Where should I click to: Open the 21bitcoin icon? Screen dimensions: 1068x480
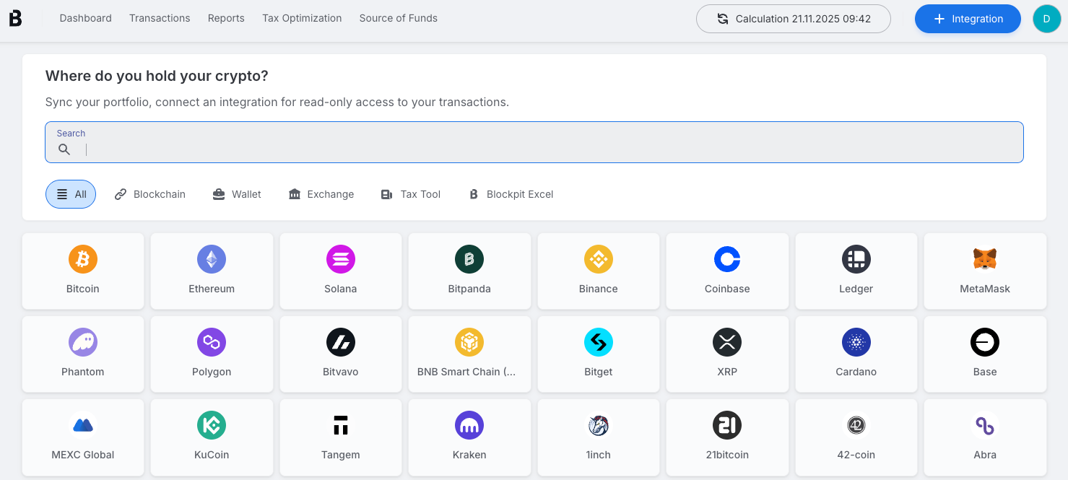click(x=727, y=425)
